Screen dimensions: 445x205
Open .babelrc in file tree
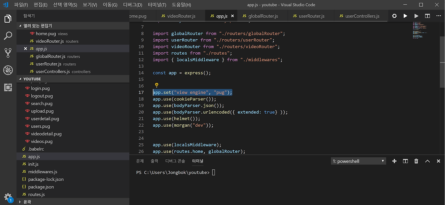[73, 149]
